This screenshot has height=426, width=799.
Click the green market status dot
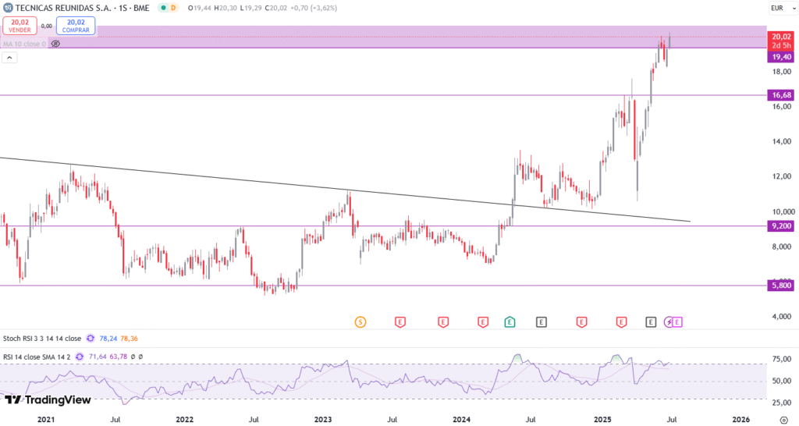pyautogui.click(x=163, y=8)
